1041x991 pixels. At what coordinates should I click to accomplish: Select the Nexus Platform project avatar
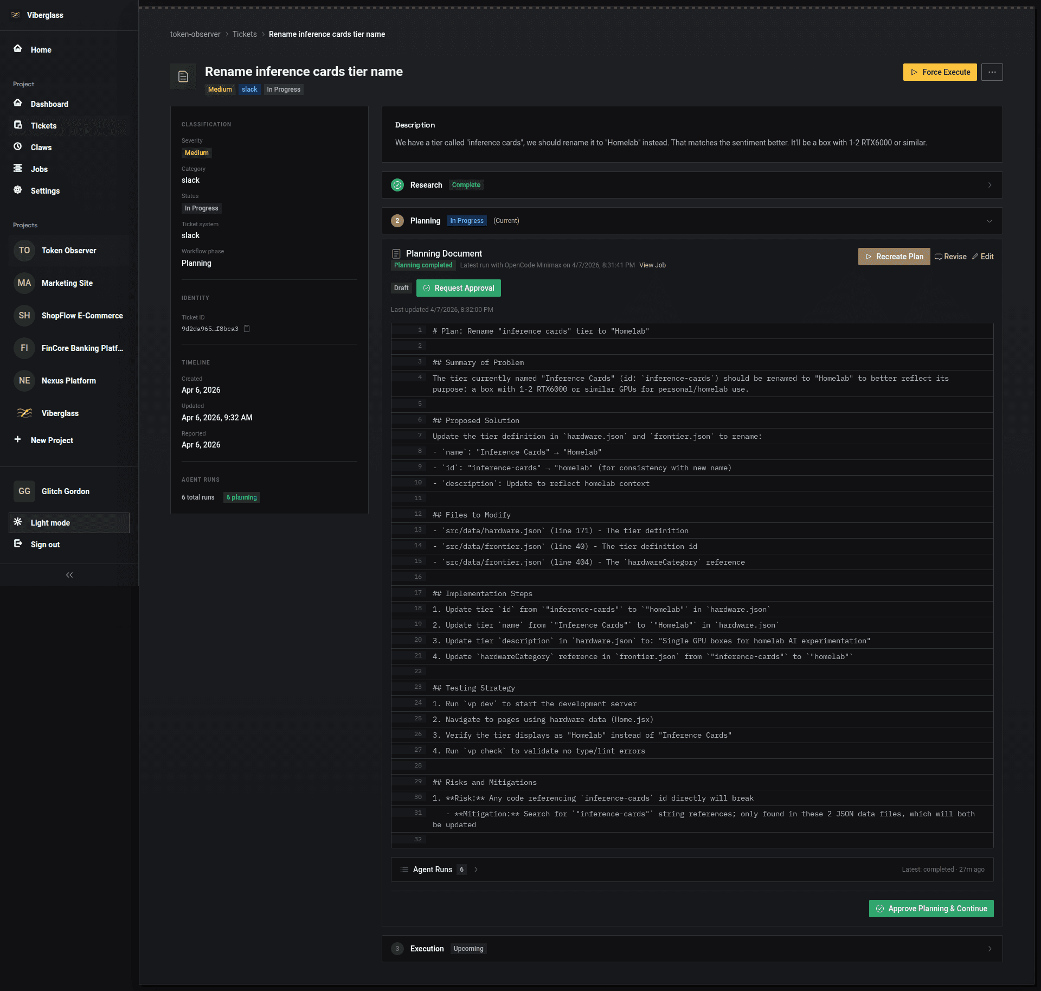24,380
